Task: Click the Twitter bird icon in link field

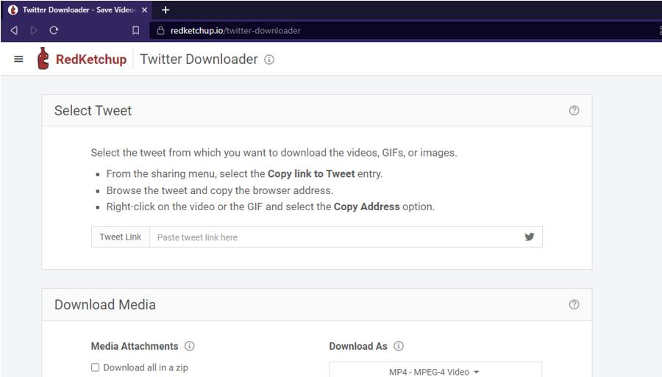Action: 529,237
